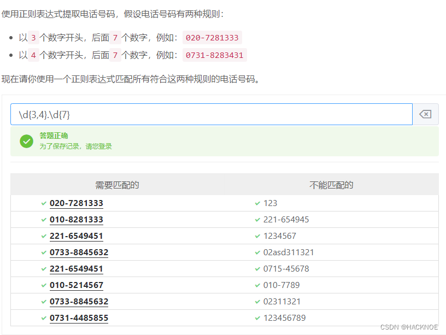
Task: Select the 010-8281333 table entry
Action: [x=76, y=220]
